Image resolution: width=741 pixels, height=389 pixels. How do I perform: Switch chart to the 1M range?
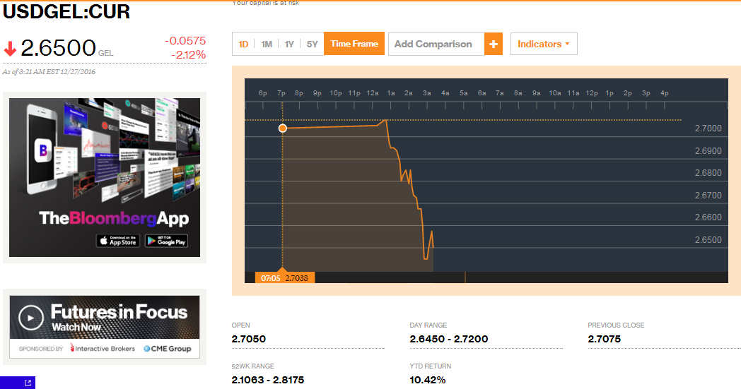point(267,44)
